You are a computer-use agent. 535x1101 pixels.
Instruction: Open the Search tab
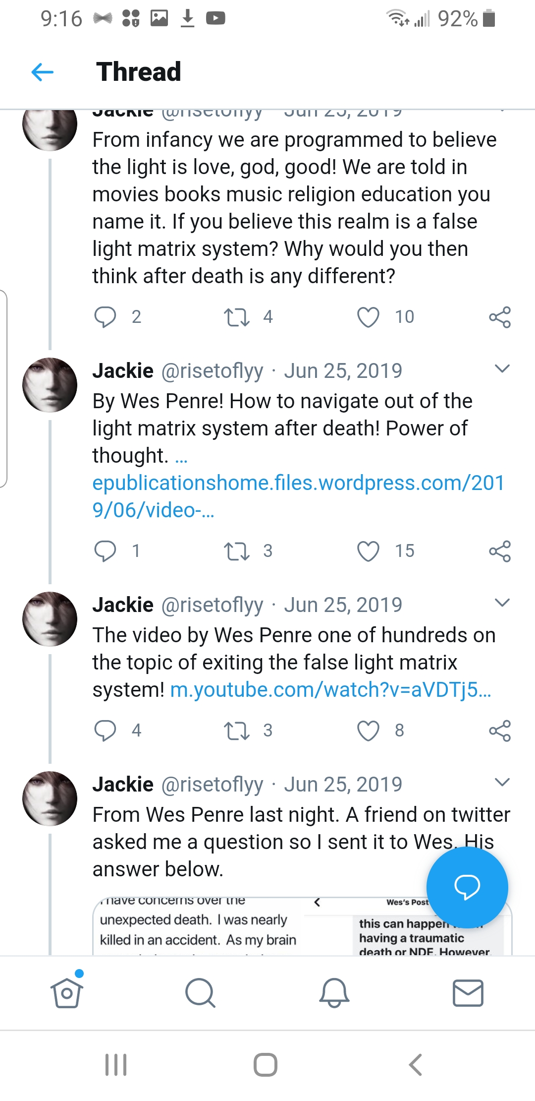(x=200, y=993)
